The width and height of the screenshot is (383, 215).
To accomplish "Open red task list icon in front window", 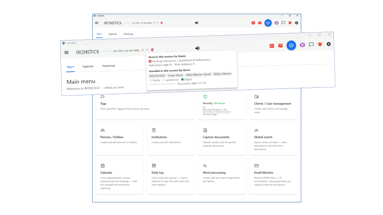I will 272,46.
